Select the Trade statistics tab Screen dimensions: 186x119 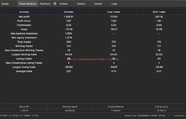(28, 4)
